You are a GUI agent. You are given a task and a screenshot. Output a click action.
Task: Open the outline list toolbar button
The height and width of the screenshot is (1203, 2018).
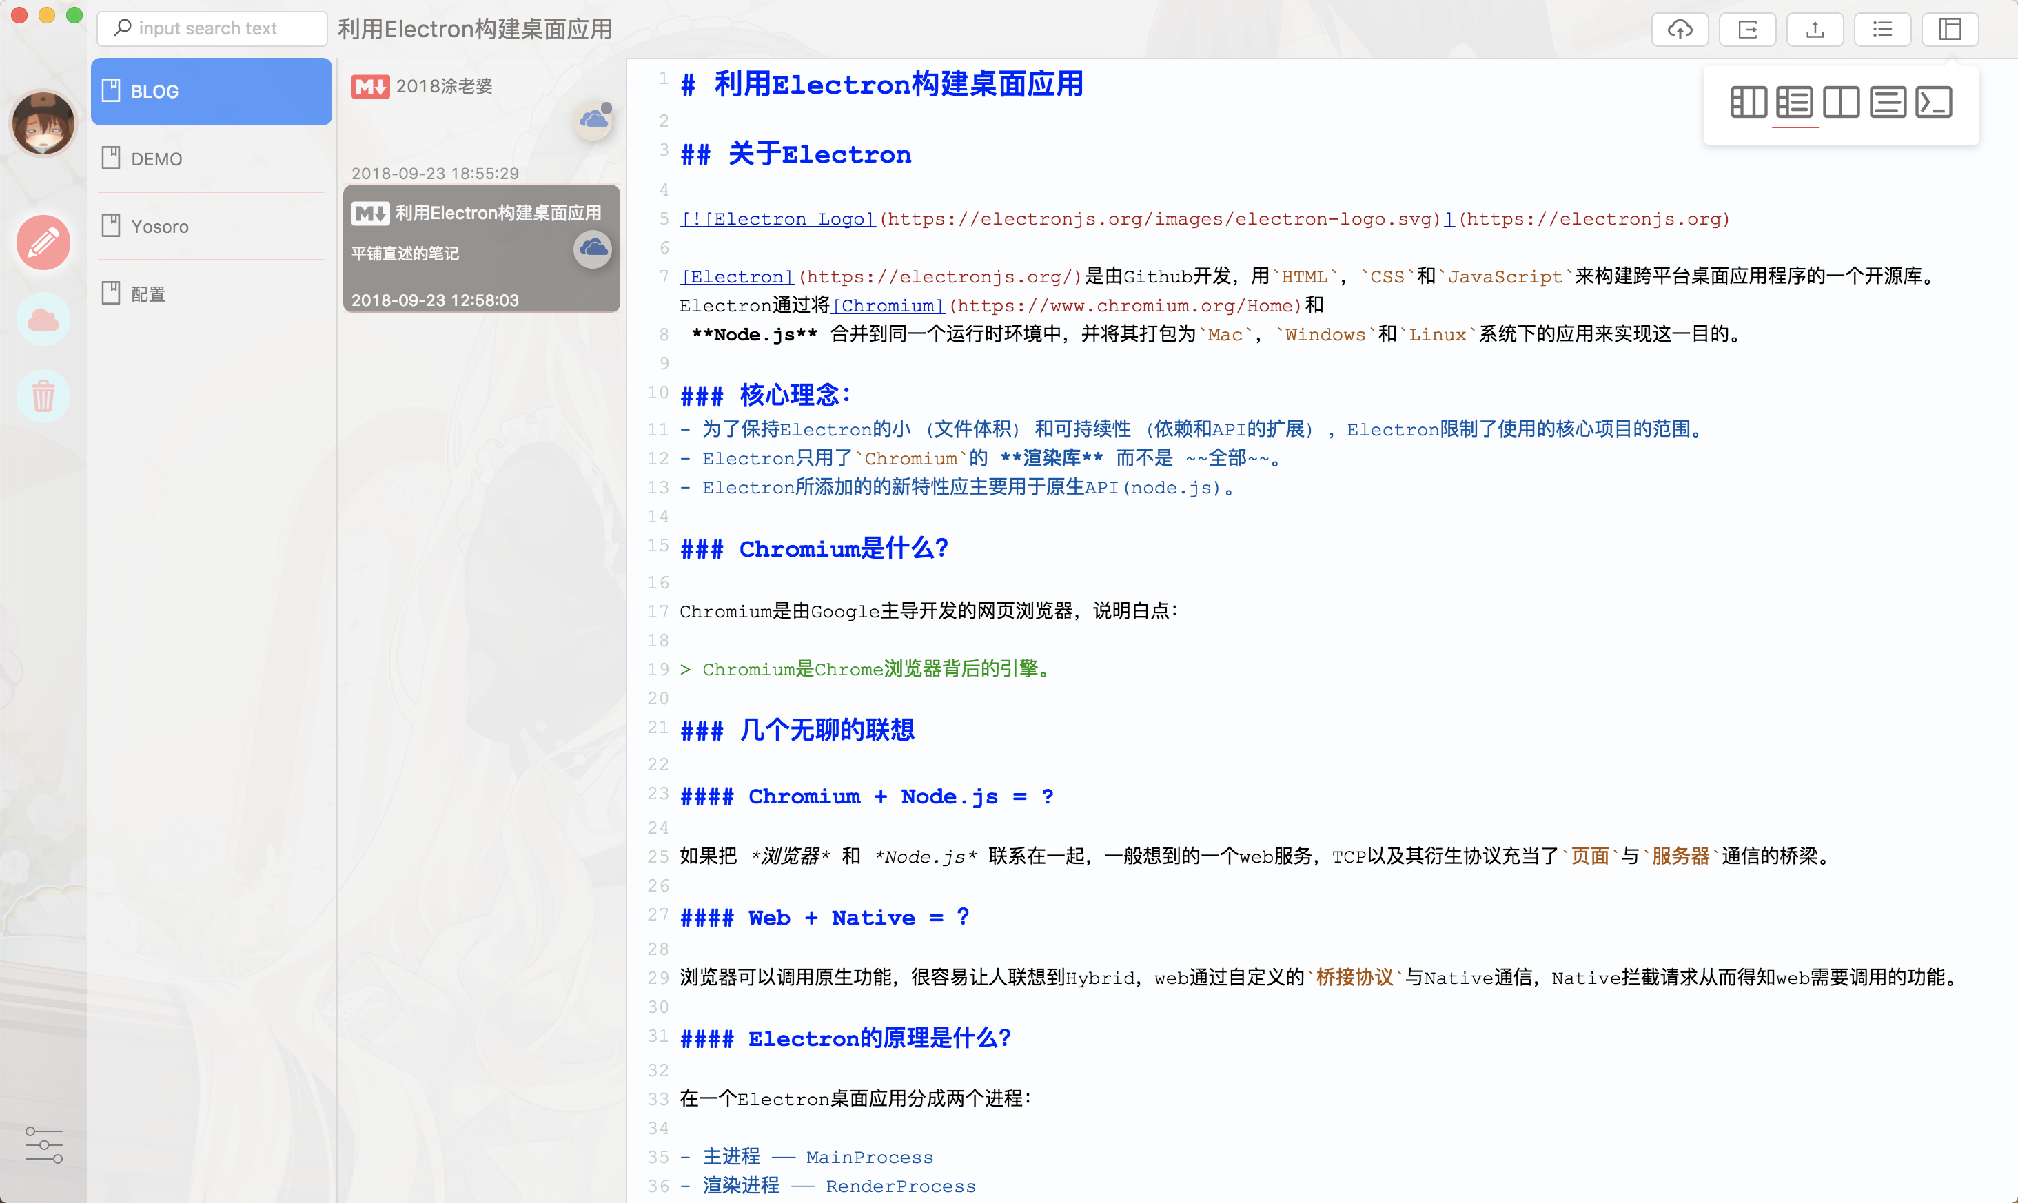pyautogui.click(x=1882, y=30)
